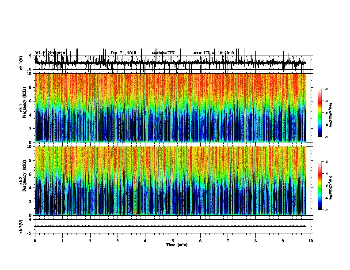This screenshot has height=270, width=350.
Task: Click the "-3" value atop ch.1 colorbar
Action: point(326,89)
